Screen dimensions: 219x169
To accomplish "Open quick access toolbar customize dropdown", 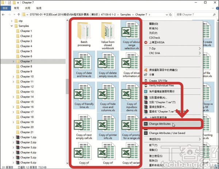I will click(x=18, y=3).
